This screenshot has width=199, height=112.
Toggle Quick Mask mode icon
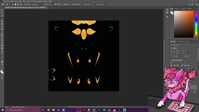point(2,75)
